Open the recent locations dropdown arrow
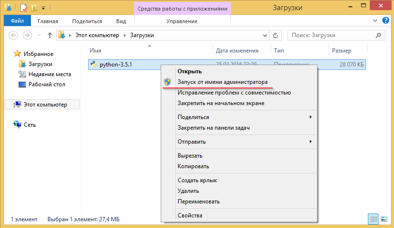 39,35
